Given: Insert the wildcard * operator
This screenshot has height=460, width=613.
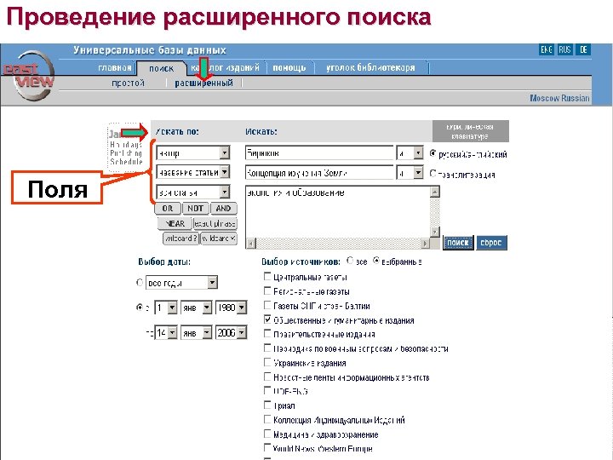Looking at the screenshot, I should coord(219,239).
